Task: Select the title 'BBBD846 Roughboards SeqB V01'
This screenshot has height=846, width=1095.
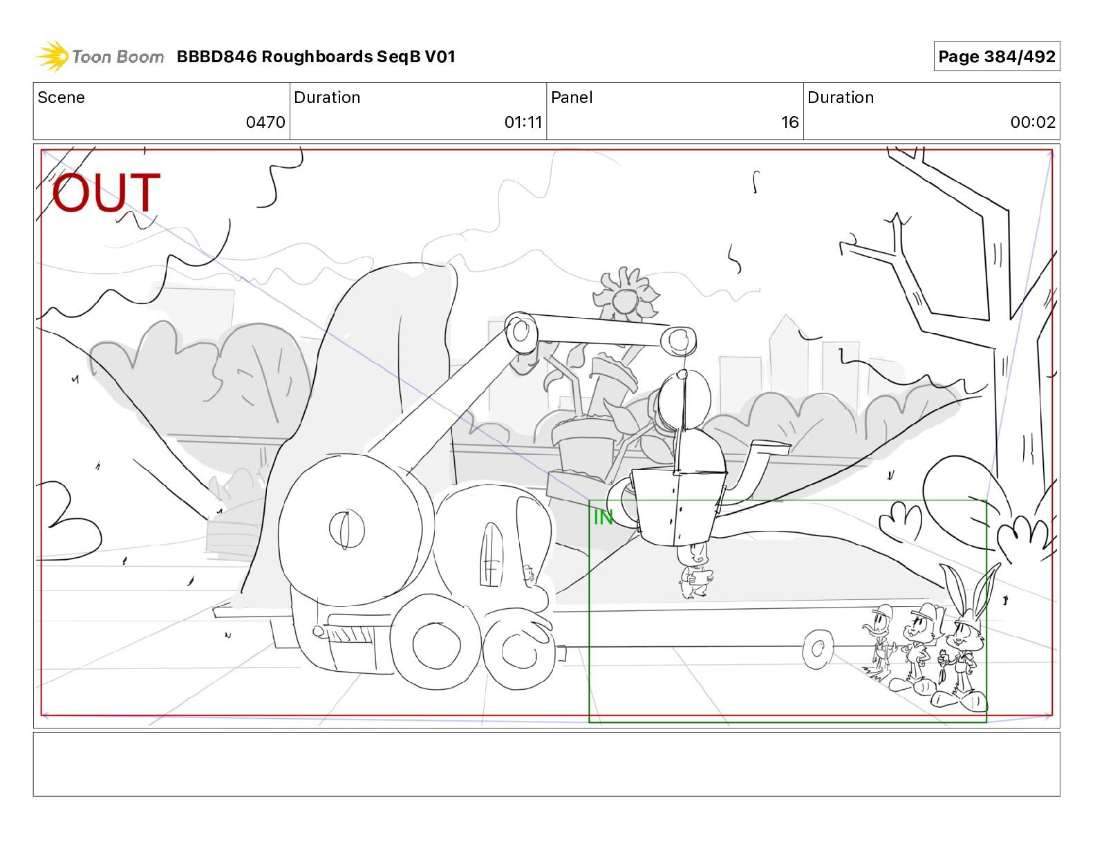Action: pos(316,57)
